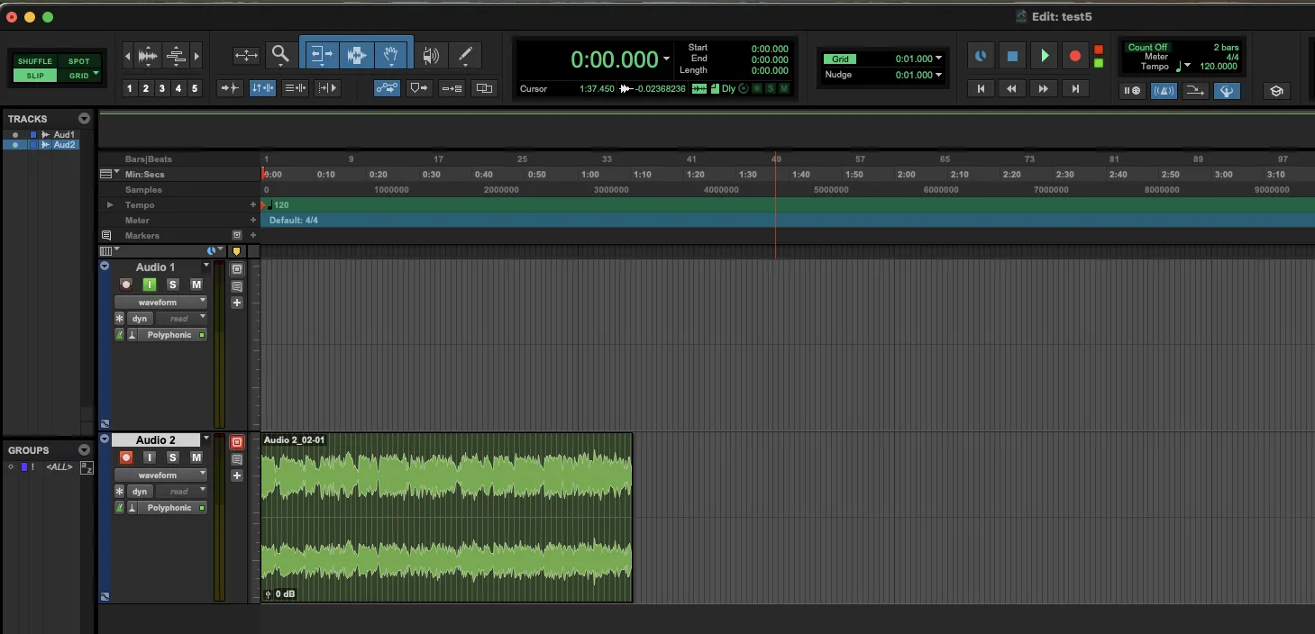Mute the Audio 2 track
The image size is (1315, 634).
[196, 457]
